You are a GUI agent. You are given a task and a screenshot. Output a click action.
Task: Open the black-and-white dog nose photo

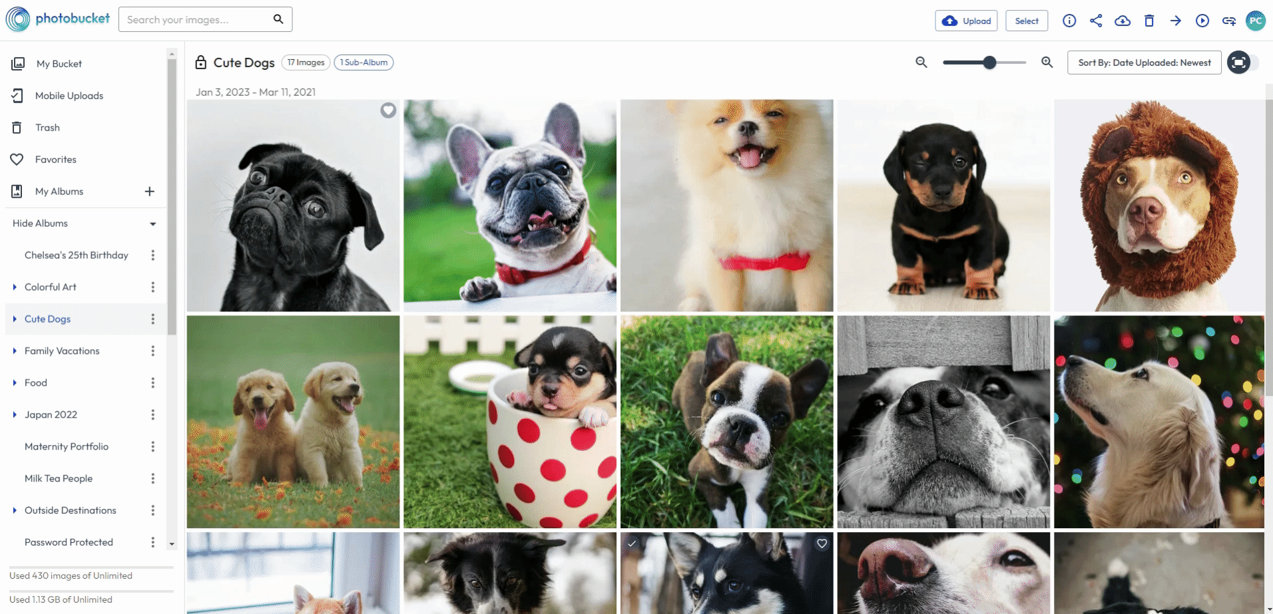tap(943, 422)
